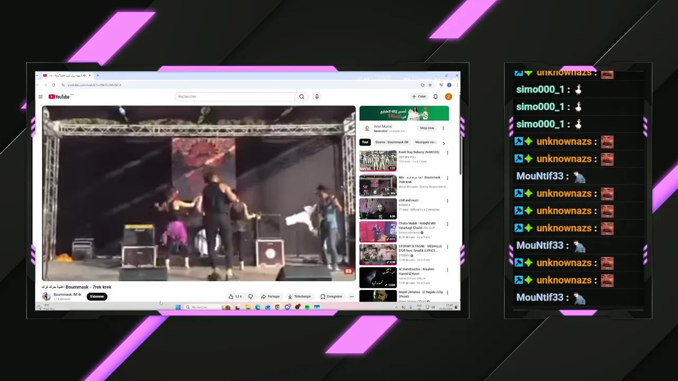The height and width of the screenshot is (381, 678).
Task: Click the Créer button
Action: [x=419, y=97]
